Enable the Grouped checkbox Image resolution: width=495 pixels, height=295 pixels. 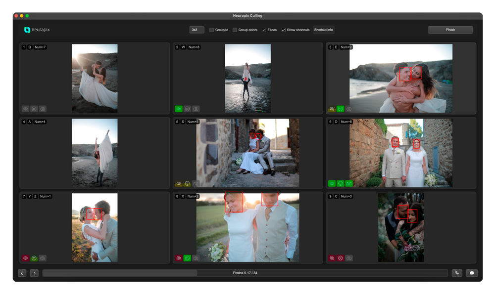click(211, 30)
